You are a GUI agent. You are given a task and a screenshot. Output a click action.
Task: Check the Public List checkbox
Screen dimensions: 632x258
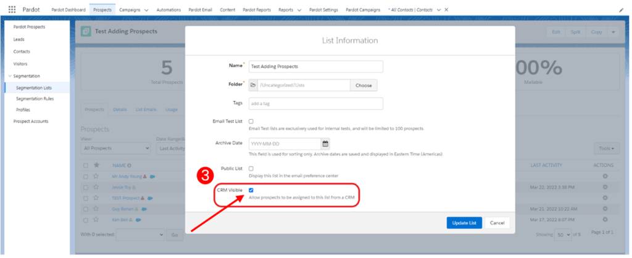click(x=251, y=169)
